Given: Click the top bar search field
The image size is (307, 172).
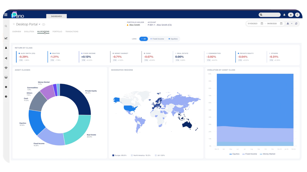Looking at the screenshot, I should [270, 15].
